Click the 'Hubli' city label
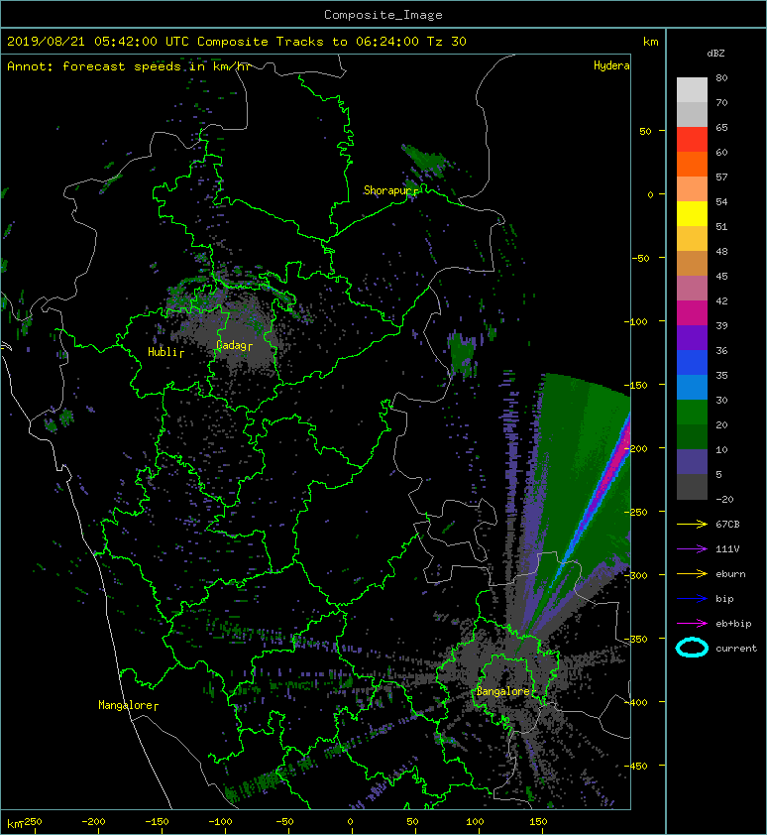The height and width of the screenshot is (835, 767). tap(162, 351)
